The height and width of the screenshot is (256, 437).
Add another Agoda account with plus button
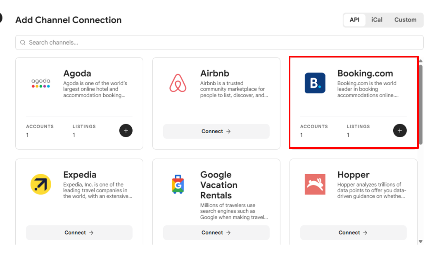[126, 131]
